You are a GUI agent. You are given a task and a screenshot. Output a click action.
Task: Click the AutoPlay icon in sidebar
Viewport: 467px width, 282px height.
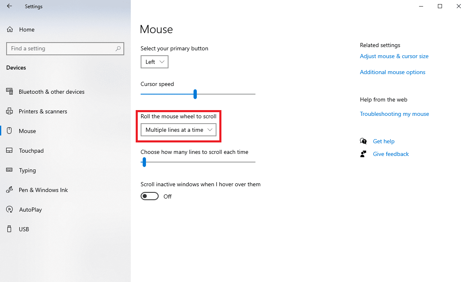(x=9, y=209)
